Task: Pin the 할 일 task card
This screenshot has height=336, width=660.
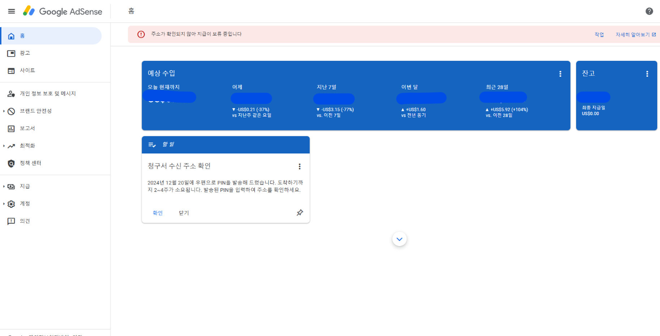Action: pyautogui.click(x=299, y=212)
